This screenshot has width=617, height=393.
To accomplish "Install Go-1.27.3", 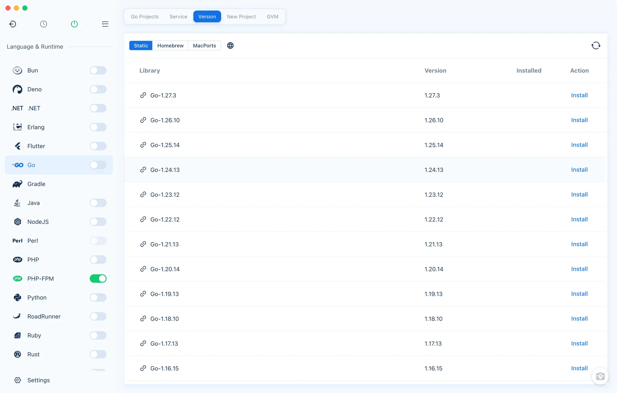I will [579, 95].
